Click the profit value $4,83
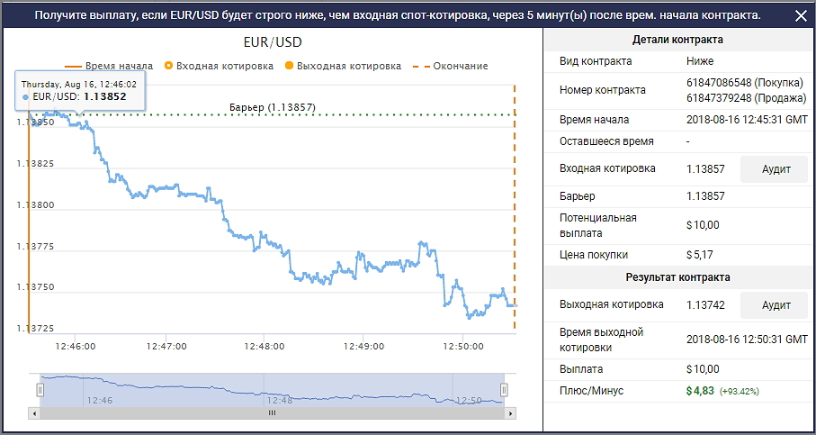The height and width of the screenshot is (435, 816). tap(700, 390)
